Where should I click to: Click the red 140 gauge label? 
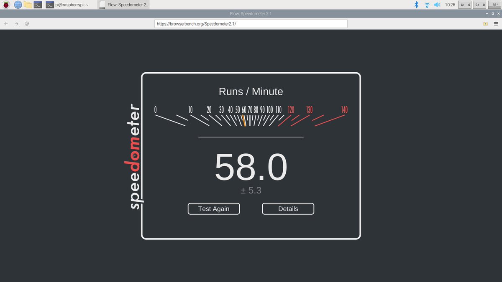pyautogui.click(x=344, y=110)
